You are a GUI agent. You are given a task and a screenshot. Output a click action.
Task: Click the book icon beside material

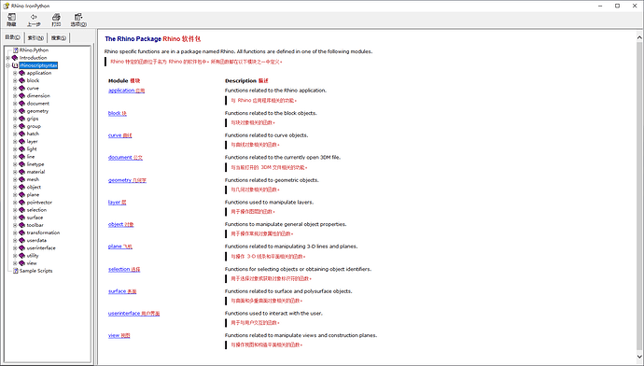(22, 172)
